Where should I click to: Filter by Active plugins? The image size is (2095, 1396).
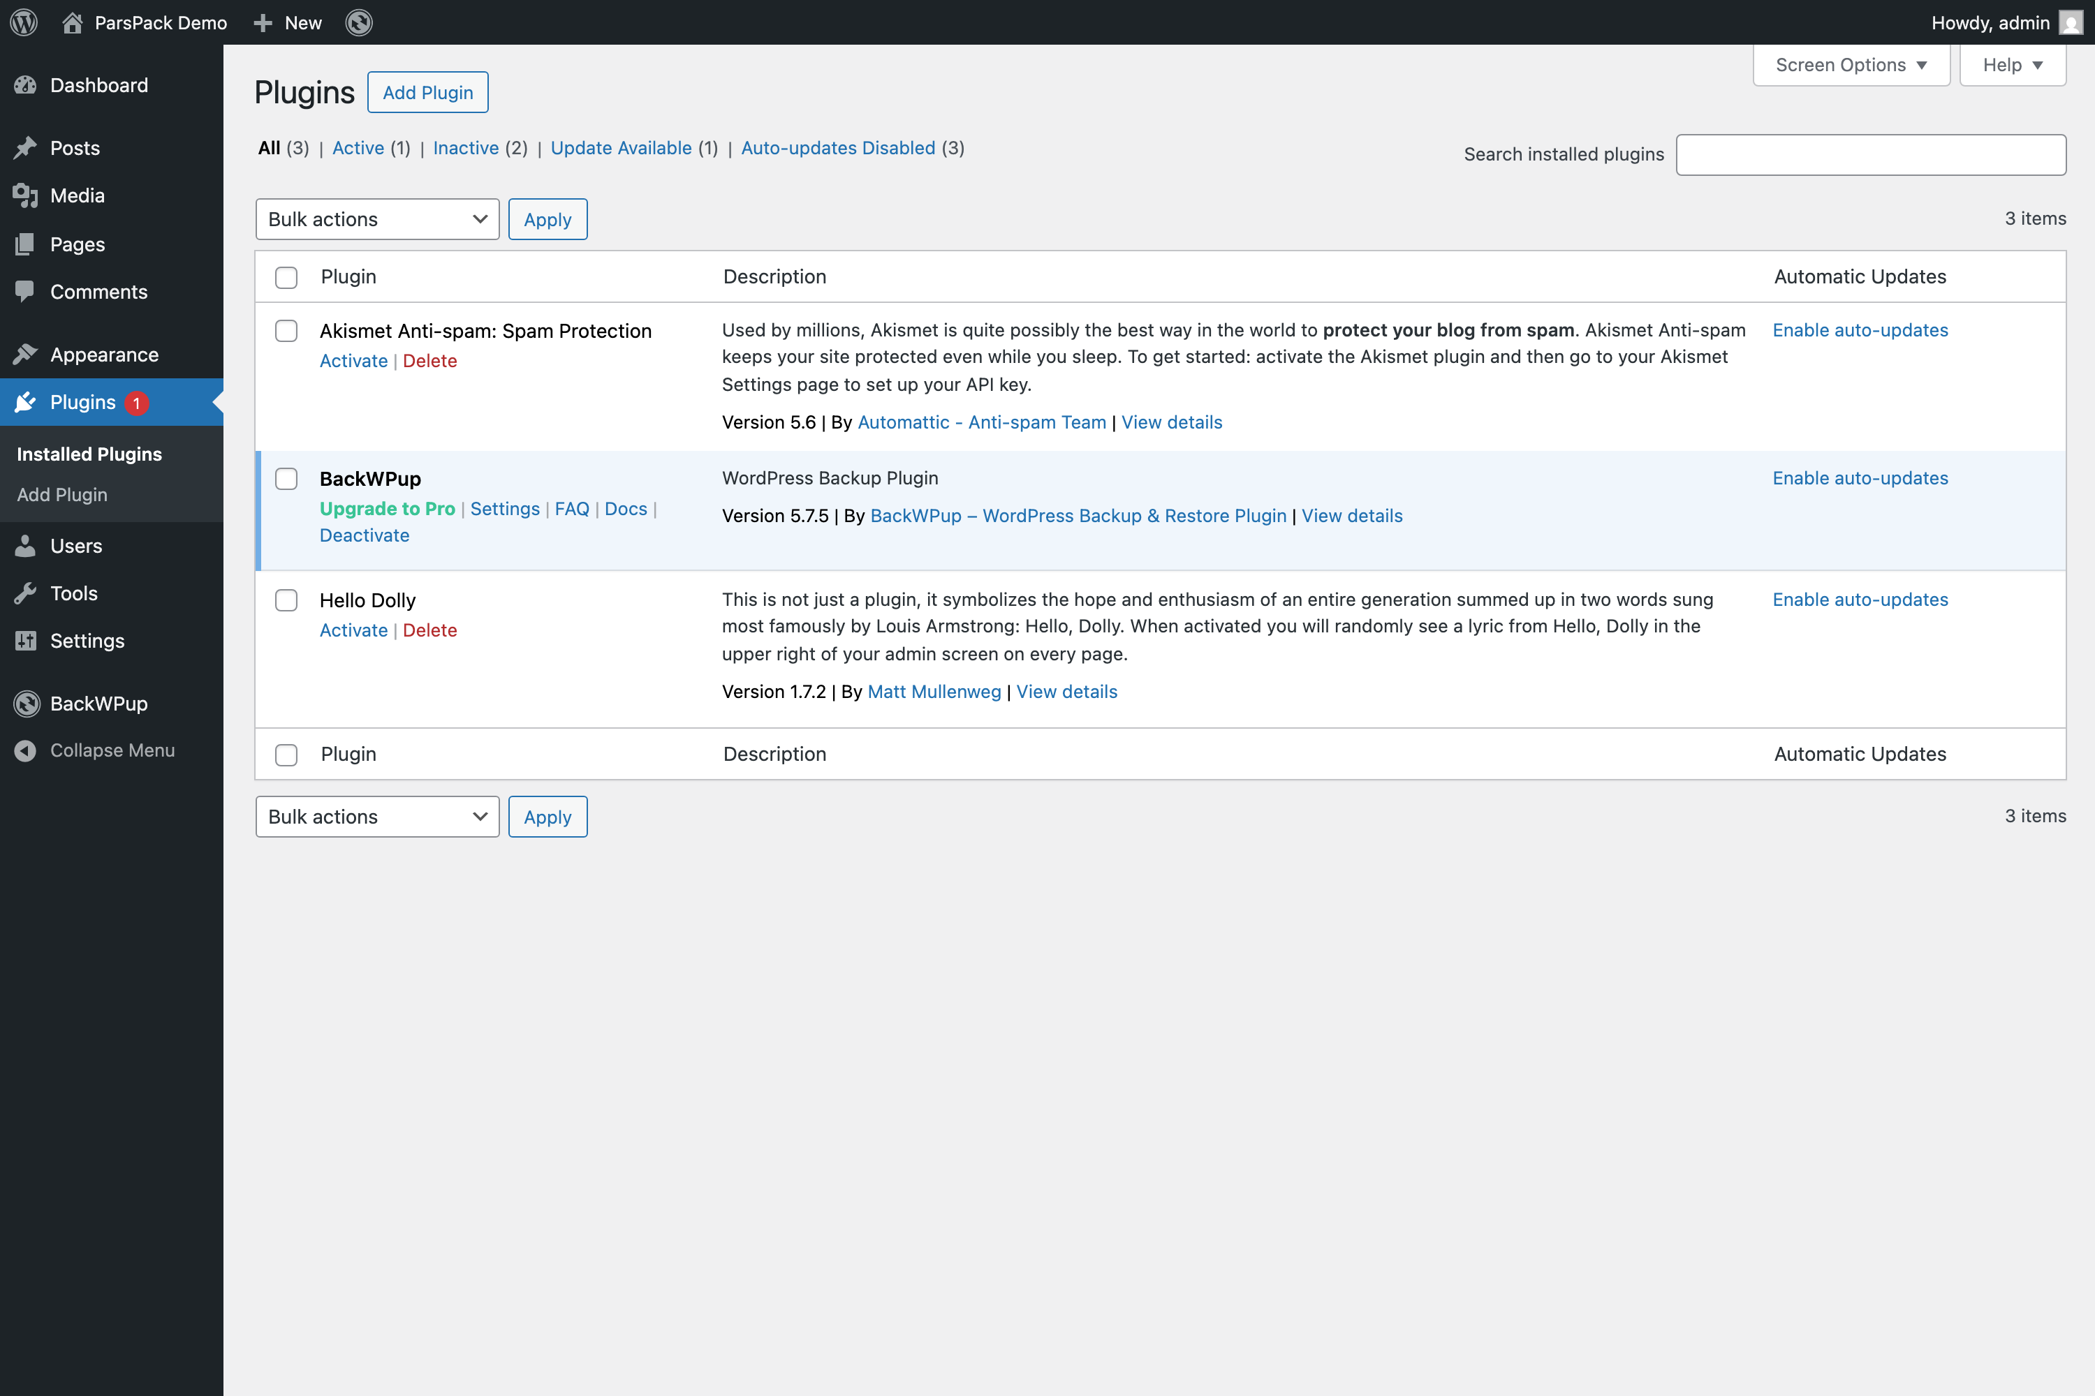click(358, 148)
